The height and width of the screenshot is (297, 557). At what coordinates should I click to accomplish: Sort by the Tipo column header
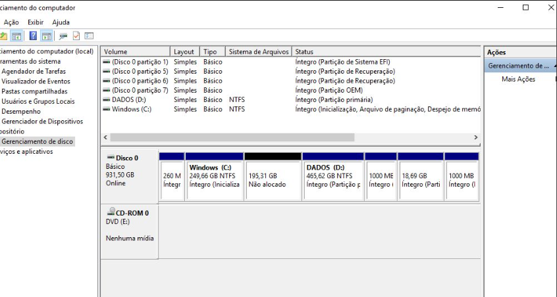tap(213, 52)
